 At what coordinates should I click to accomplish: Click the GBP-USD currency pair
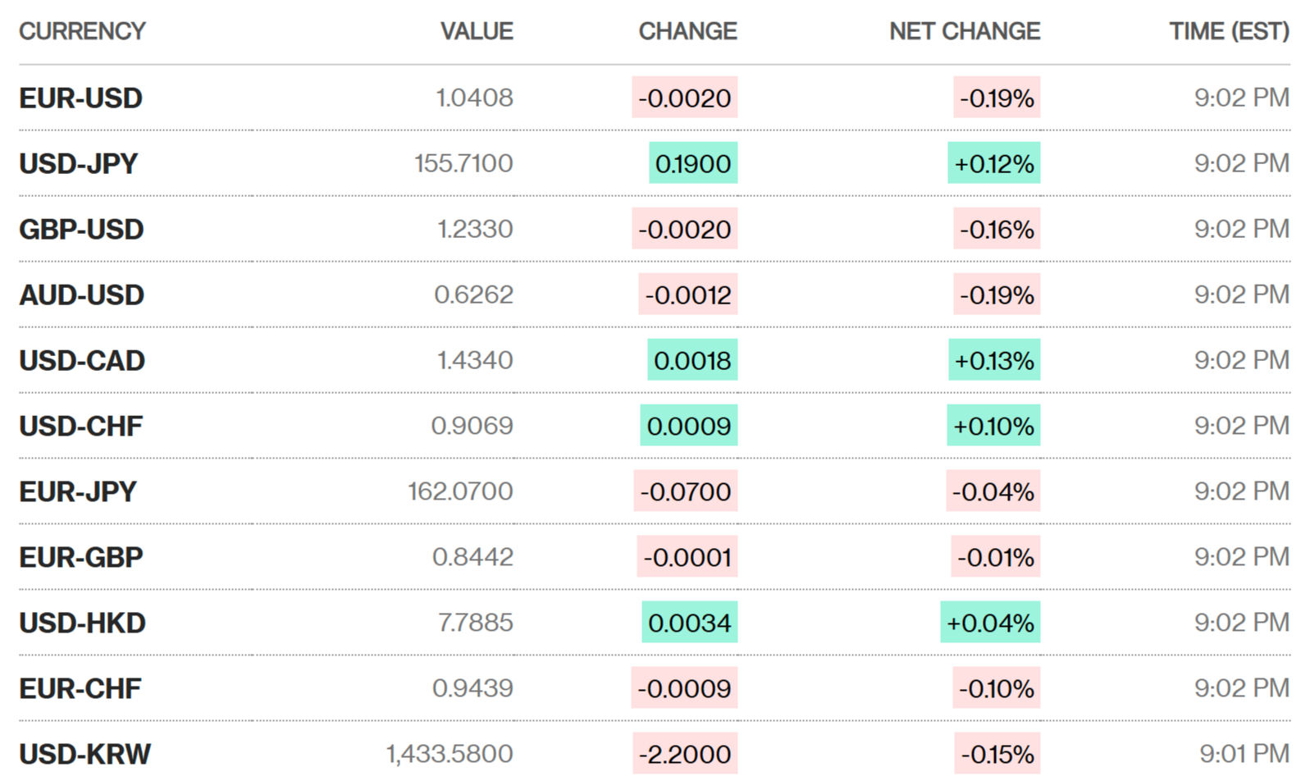(x=81, y=230)
